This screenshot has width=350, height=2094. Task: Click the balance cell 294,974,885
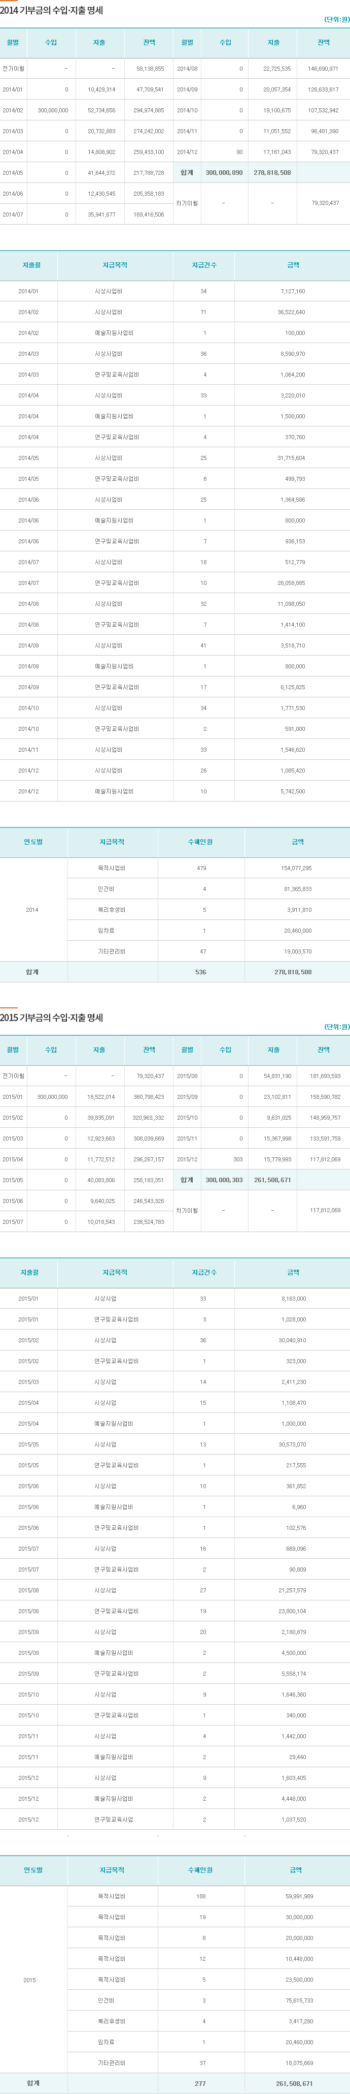(149, 111)
